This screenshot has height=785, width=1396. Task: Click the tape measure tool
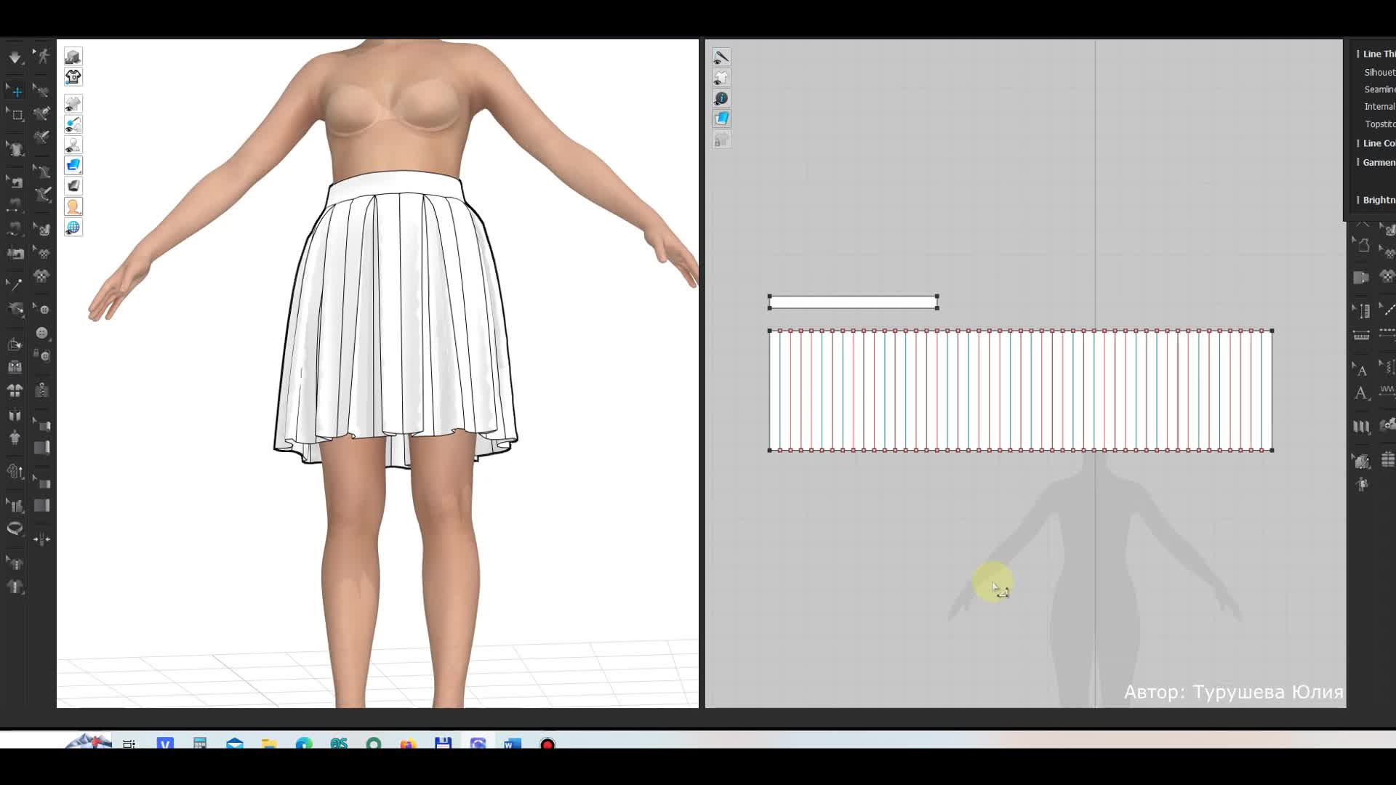coord(15,528)
